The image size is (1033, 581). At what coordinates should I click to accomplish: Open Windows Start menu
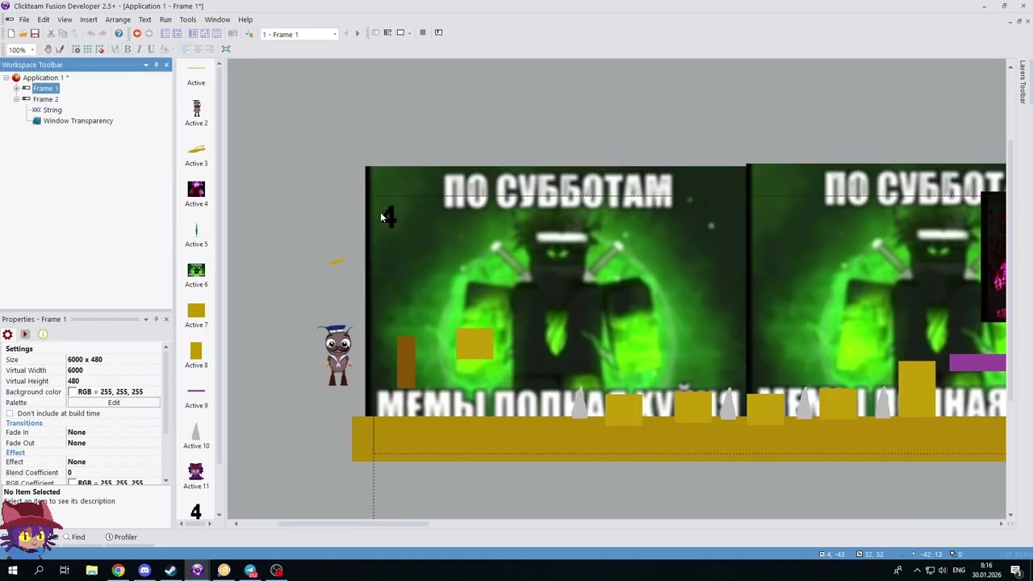pyautogui.click(x=13, y=571)
